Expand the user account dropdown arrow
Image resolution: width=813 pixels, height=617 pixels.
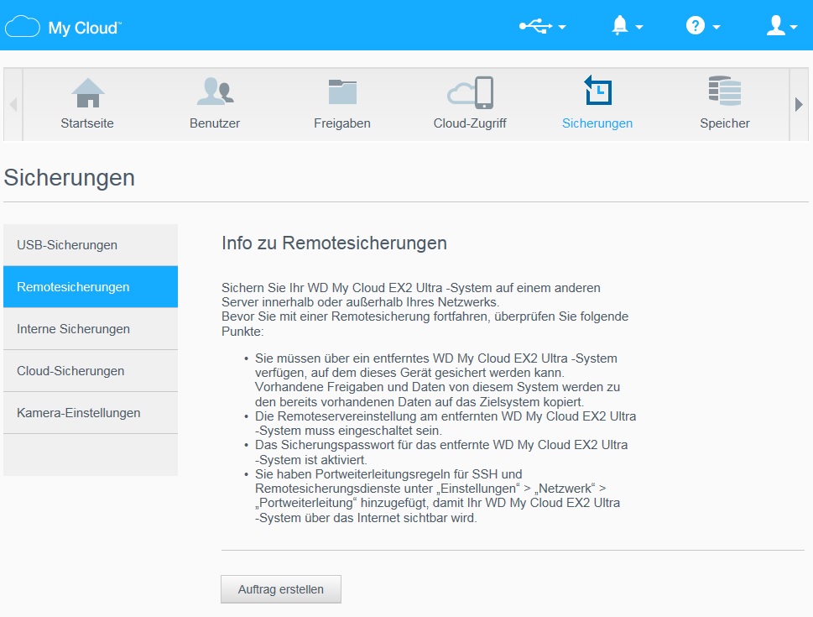point(794,27)
